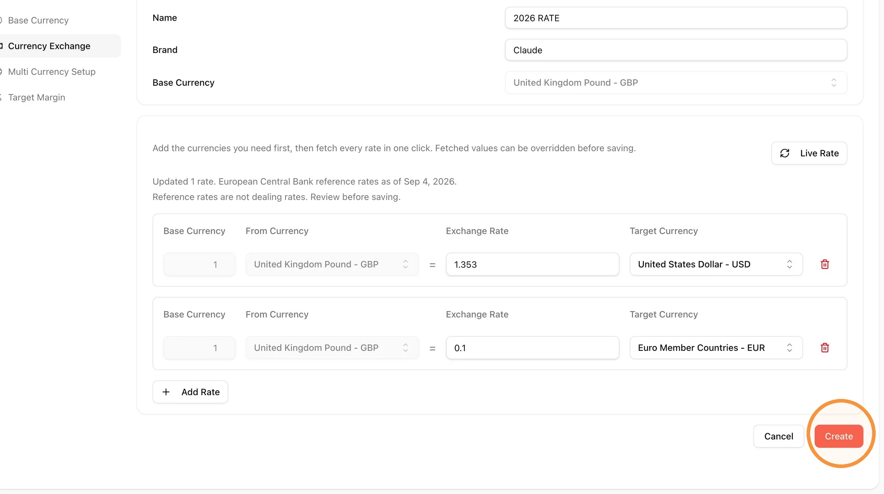
Task: Delete the USD exchange rate row
Action: 825,264
